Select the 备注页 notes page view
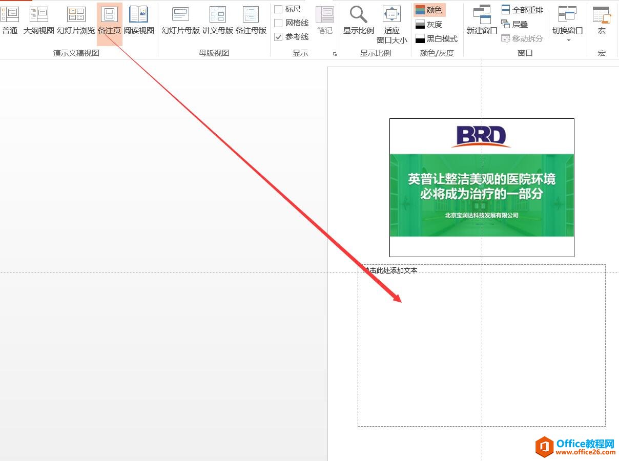This screenshot has height=461, width=619. coord(109,20)
